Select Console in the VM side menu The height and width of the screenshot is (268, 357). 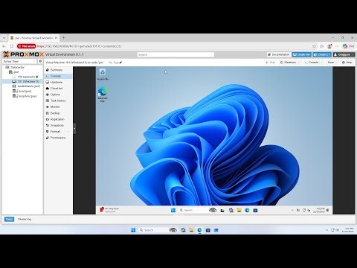(58, 76)
